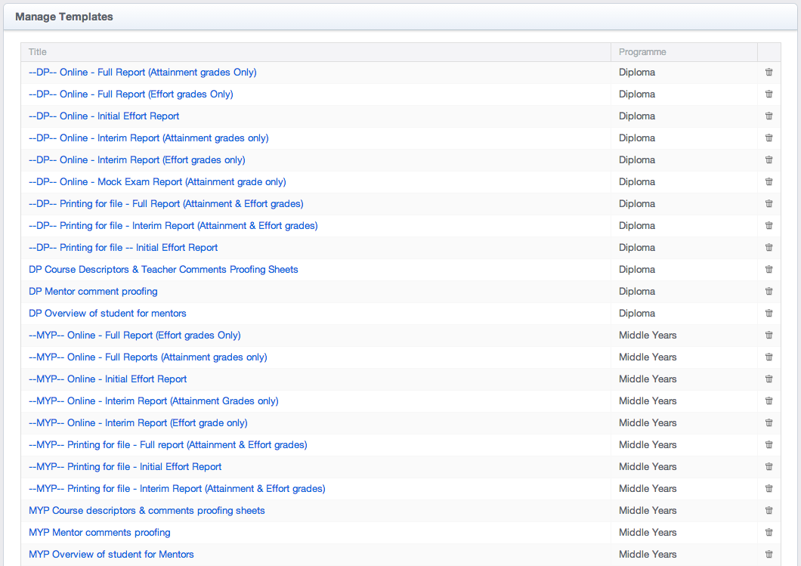Screen dimensions: 801x566
Task: Delete MYP Online Full Report (Effort grades Only)
Action: pyautogui.click(x=769, y=335)
